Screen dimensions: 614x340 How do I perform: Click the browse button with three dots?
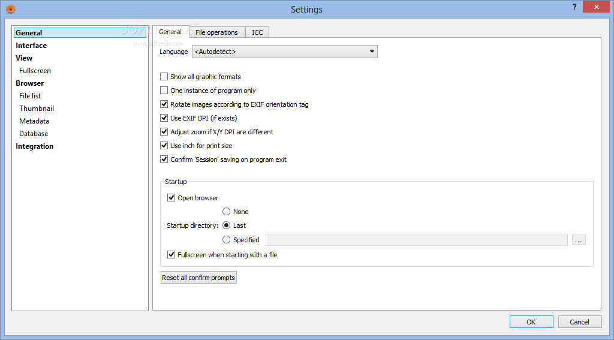point(579,240)
